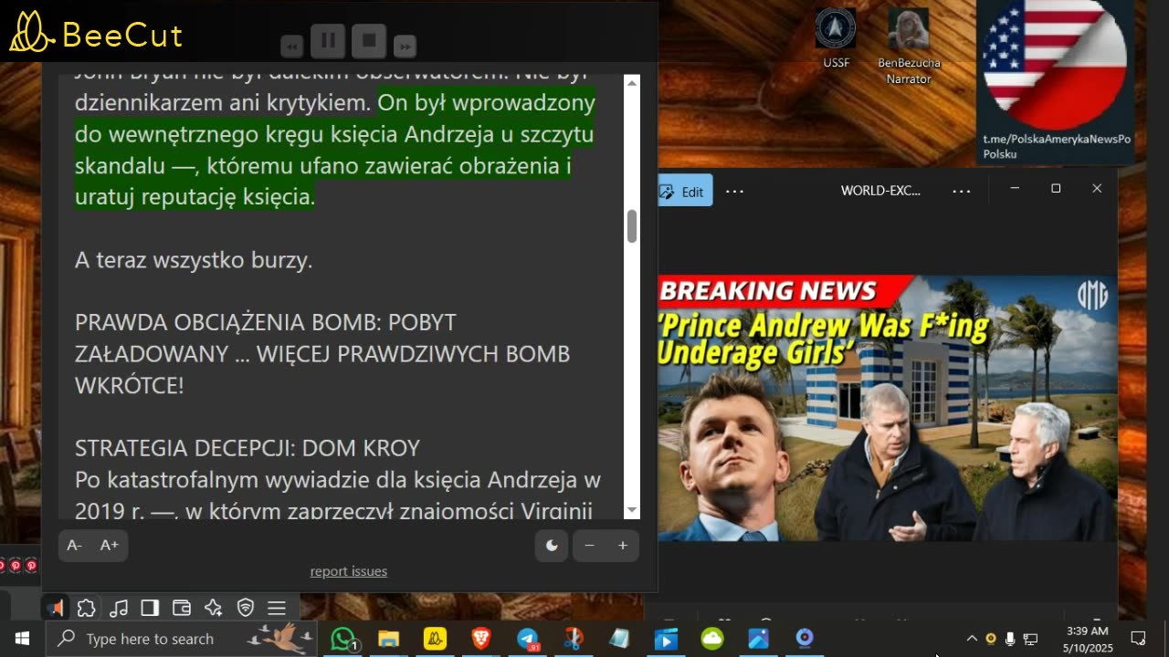Open the browser extensions puzzle icon
Image resolution: width=1169 pixels, height=657 pixels.
86,608
